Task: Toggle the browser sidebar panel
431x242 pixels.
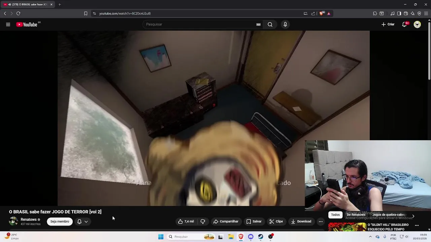Action: pyautogui.click(x=399, y=13)
